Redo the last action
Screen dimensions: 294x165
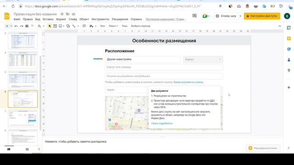[22, 26]
